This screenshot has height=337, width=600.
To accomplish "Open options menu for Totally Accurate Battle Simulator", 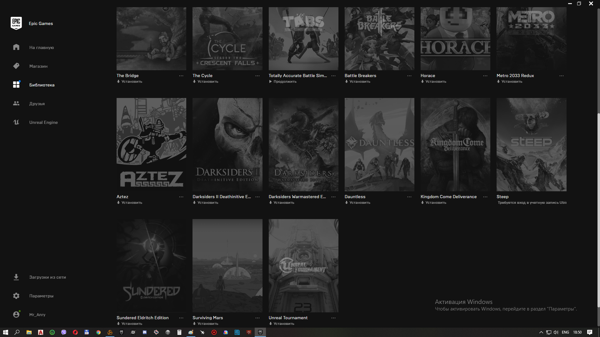I will pos(333,76).
